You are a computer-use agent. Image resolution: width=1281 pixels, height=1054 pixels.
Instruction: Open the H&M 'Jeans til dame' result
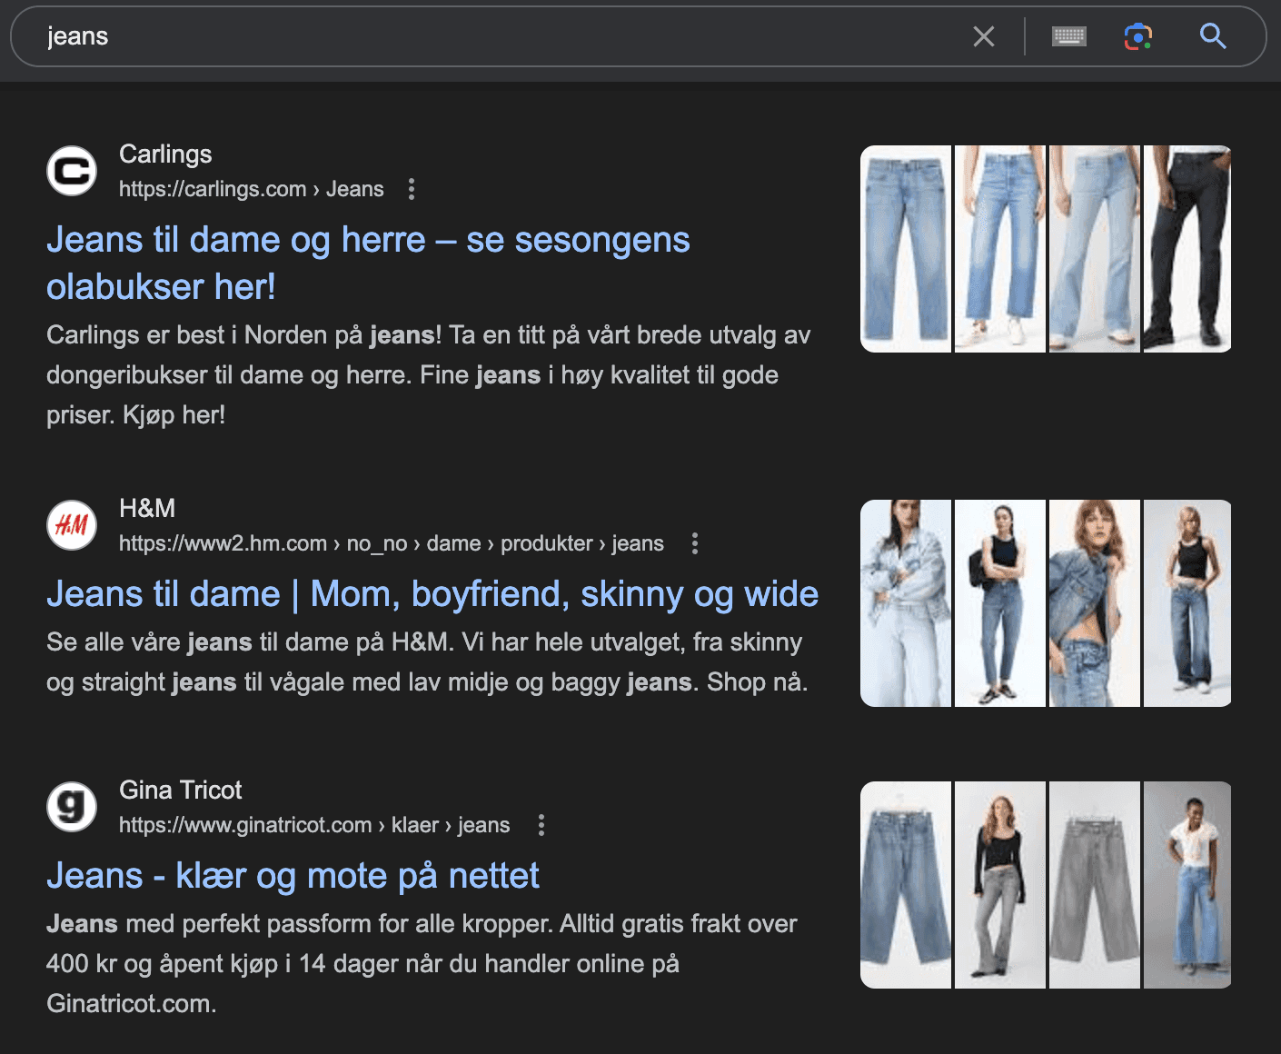pyautogui.click(x=432, y=593)
